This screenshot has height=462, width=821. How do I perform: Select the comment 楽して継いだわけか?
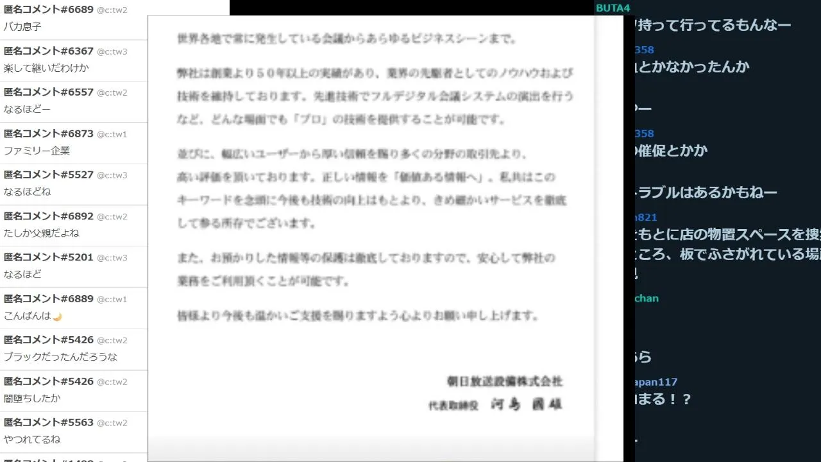click(46, 68)
